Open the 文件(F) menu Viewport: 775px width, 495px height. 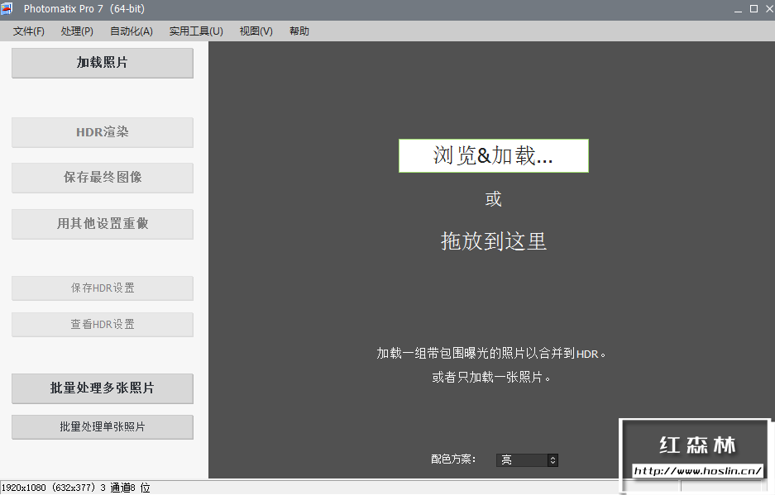tap(29, 31)
